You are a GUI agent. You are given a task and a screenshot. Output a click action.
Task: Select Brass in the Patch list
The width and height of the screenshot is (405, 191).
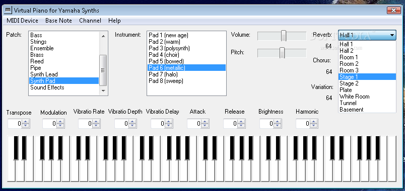64,55
